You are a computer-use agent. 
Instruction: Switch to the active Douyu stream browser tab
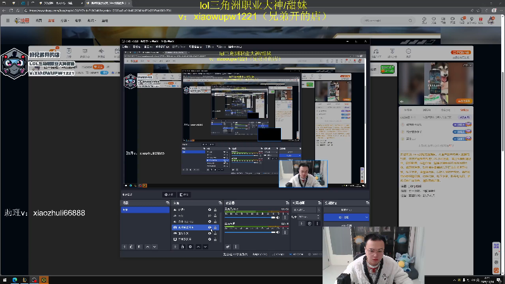pos(108,3)
